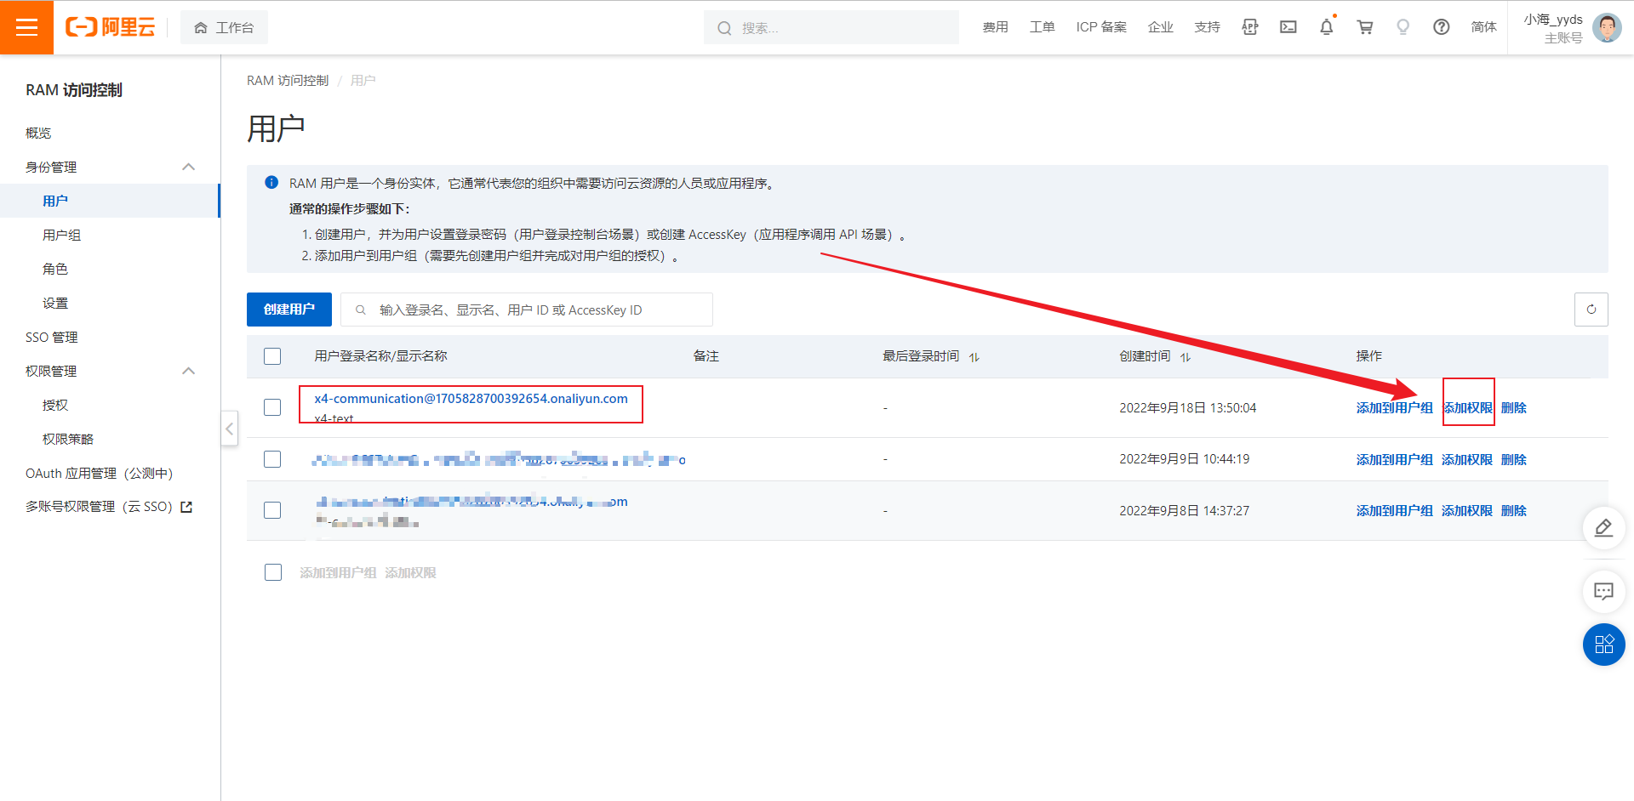1634x801 pixels.
Task: Click the search magnifier in user filter
Action: pyautogui.click(x=361, y=310)
